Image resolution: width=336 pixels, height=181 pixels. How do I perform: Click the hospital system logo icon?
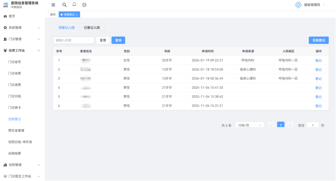coord(6,5)
